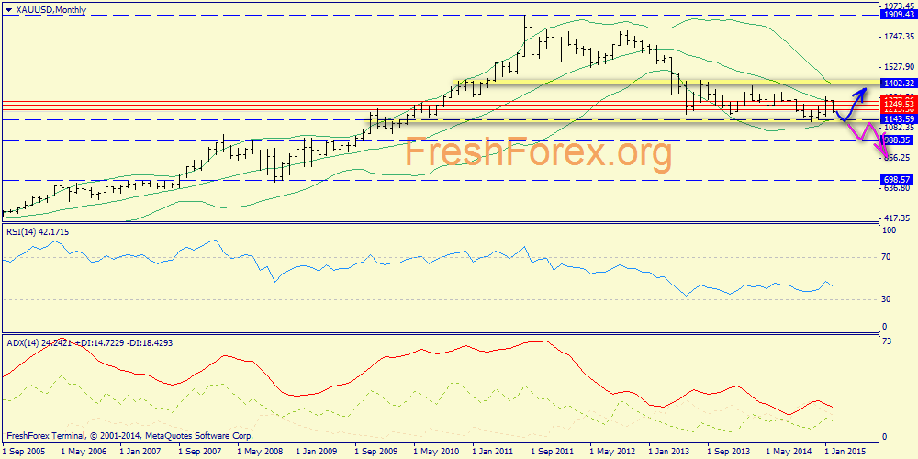Click the 888.35 price level label
The width and height of the screenshot is (918, 459).
coord(897,140)
